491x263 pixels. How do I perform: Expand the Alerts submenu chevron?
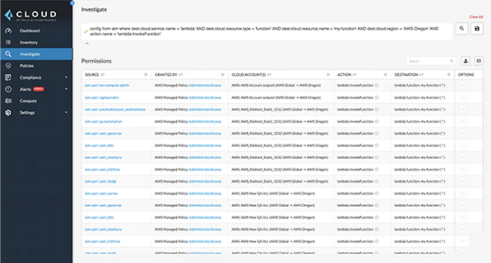click(66, 89)
